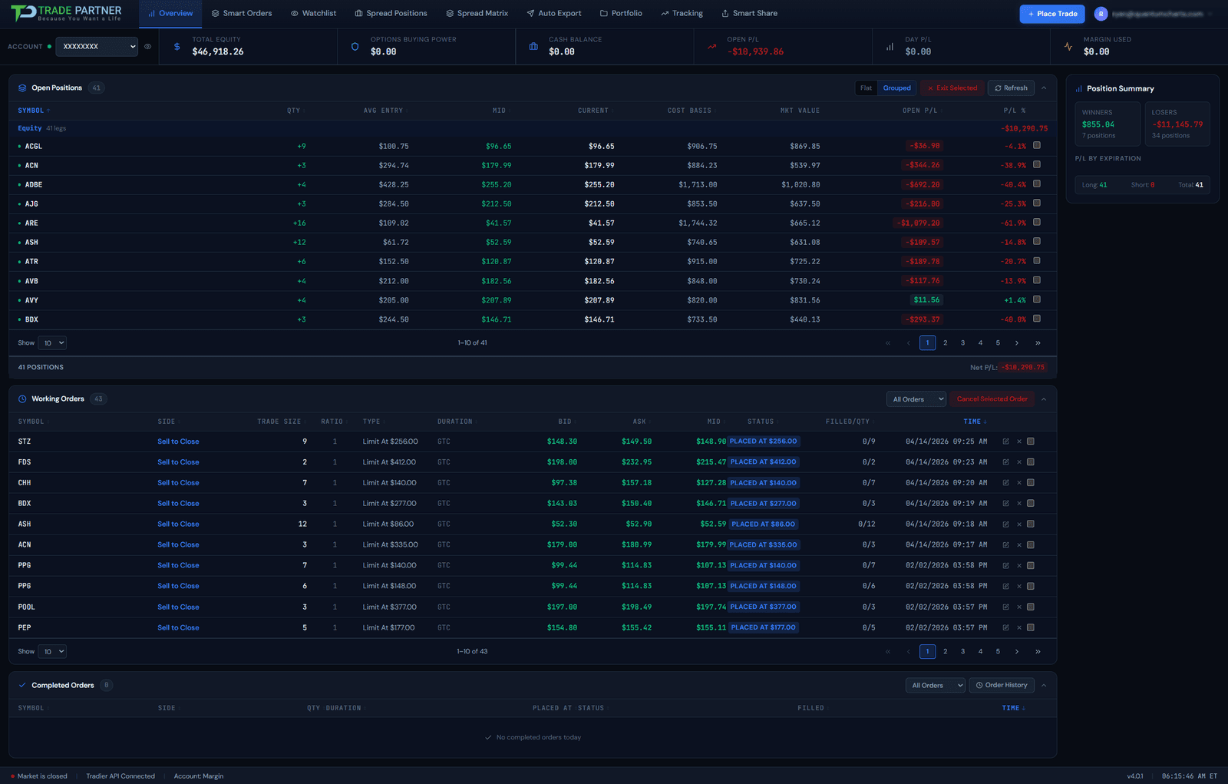The image size is (1228, 784).
Task: Select the ARE position checkbox
Action: point(1037,222)
